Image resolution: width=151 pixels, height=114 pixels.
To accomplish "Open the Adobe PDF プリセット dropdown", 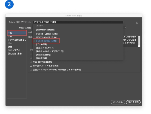I will (x=78, y=22).
